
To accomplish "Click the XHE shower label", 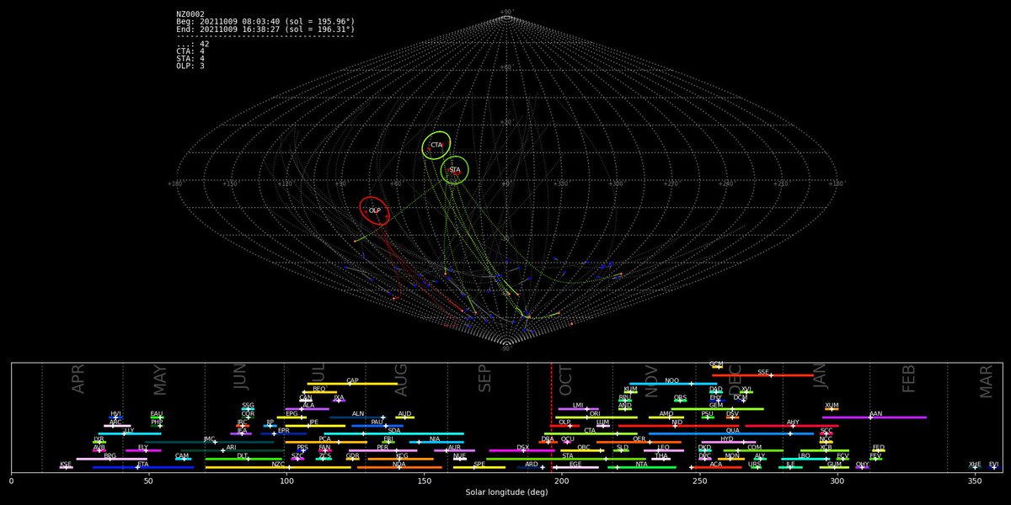I will (975, 464).
